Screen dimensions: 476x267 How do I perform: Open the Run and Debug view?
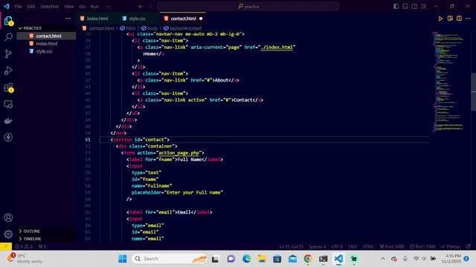pyautogui.click(x=8, y=70)
